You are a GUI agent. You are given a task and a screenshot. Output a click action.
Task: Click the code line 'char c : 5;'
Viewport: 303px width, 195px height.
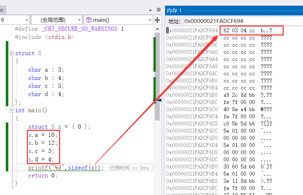tap(46, 86)
